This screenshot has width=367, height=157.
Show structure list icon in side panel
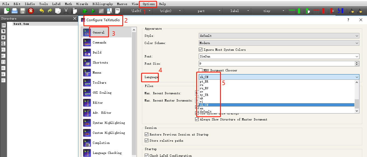pyautogui.click(x=3, y=25)
